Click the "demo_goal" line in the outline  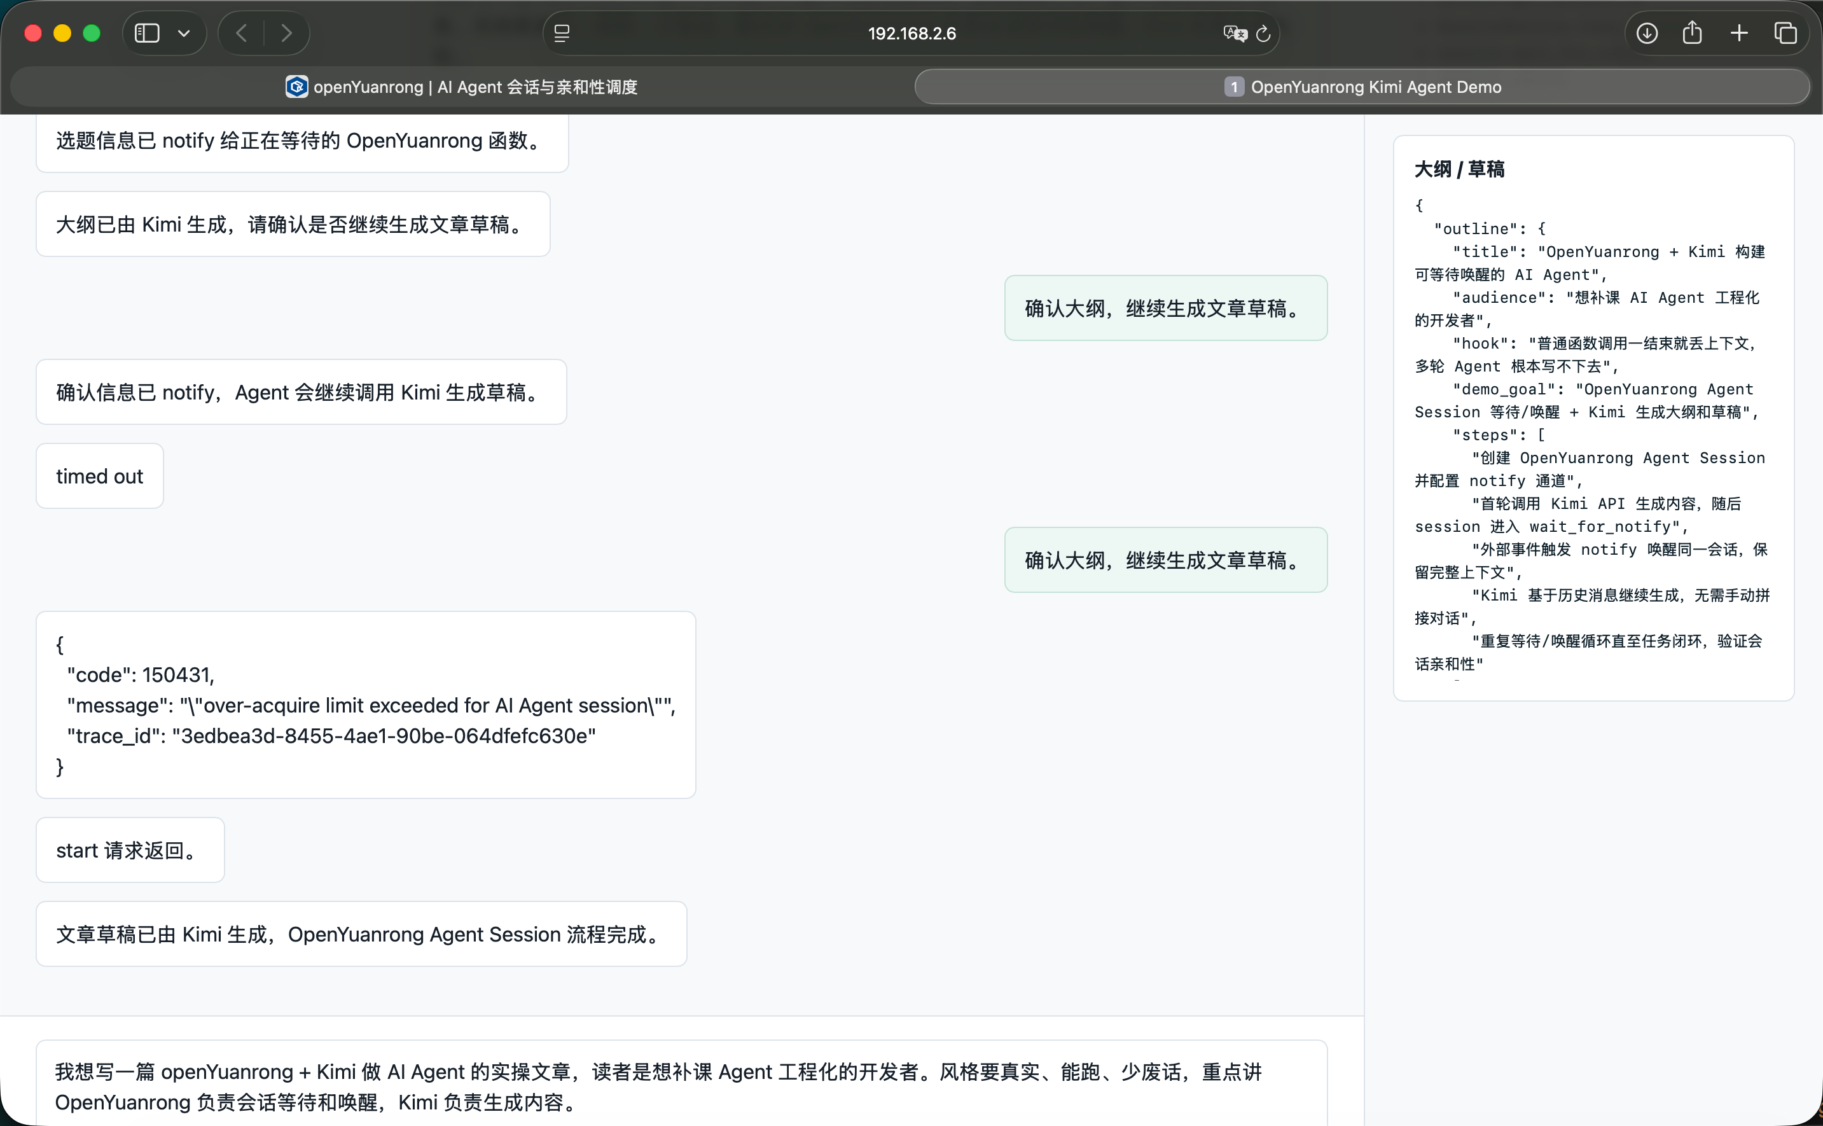[1587, 401]
